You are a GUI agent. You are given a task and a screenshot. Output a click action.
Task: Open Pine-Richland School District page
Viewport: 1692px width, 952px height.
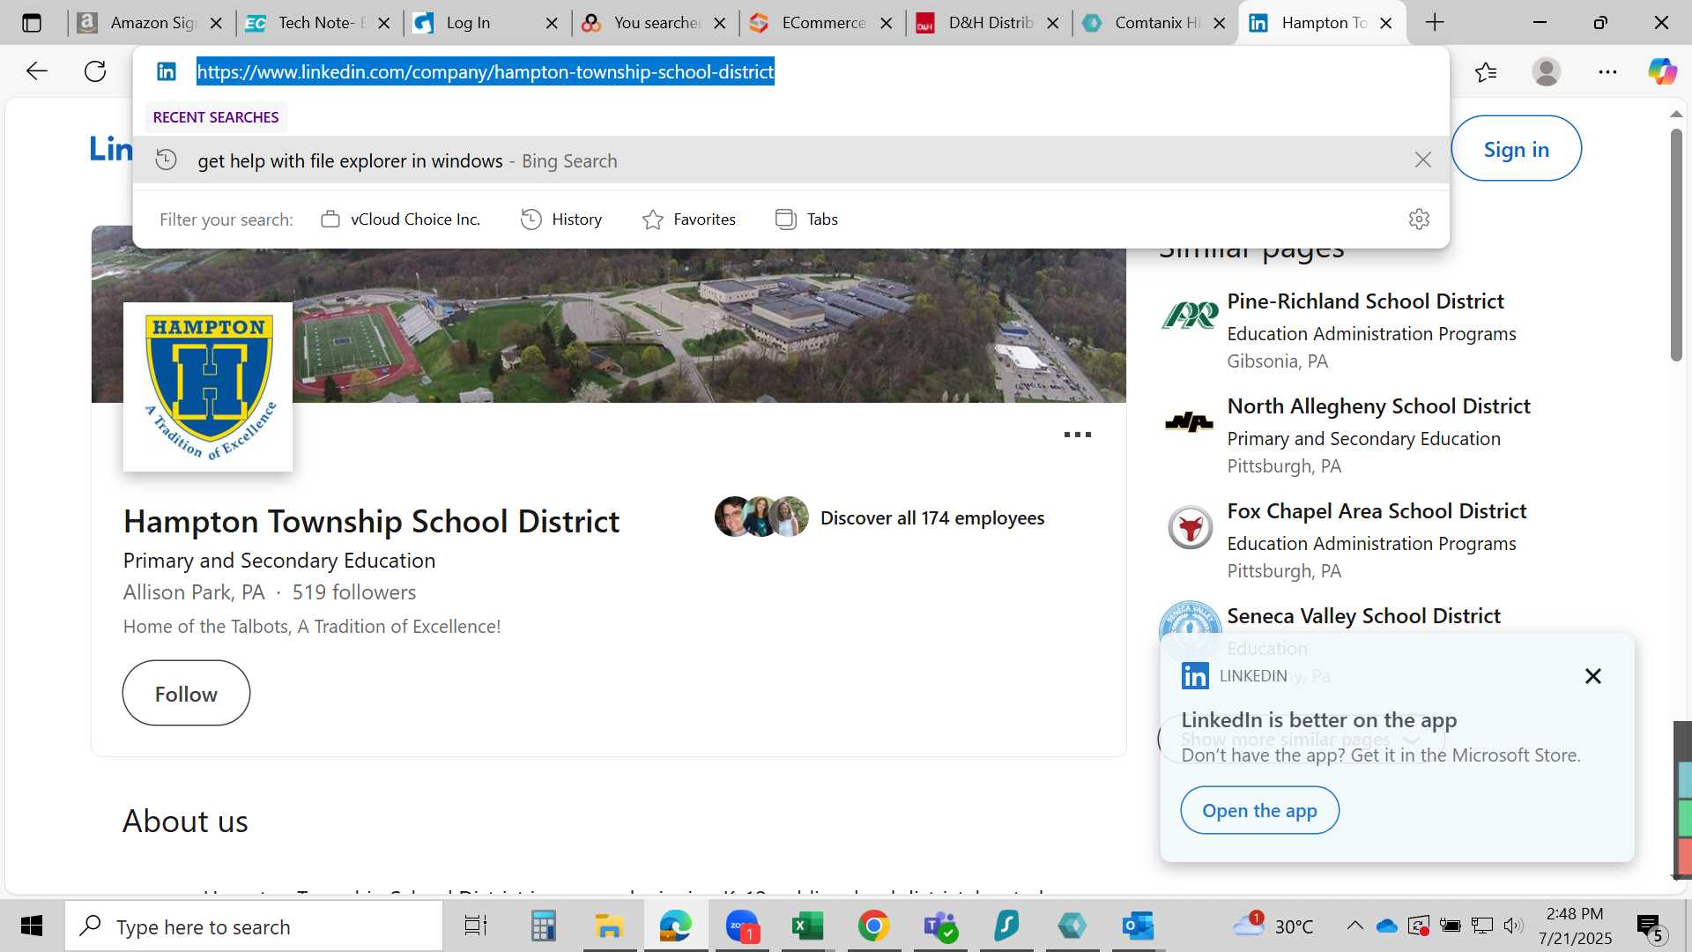coord(1365,301)
